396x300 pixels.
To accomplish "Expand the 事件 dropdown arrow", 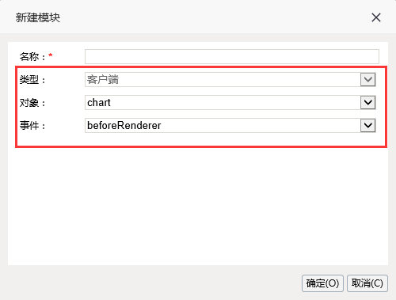I will point(367,125).
